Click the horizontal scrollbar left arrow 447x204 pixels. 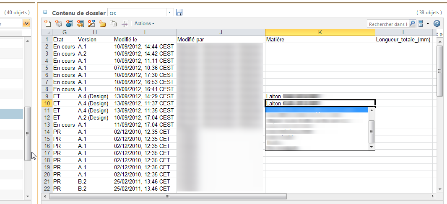45,196
